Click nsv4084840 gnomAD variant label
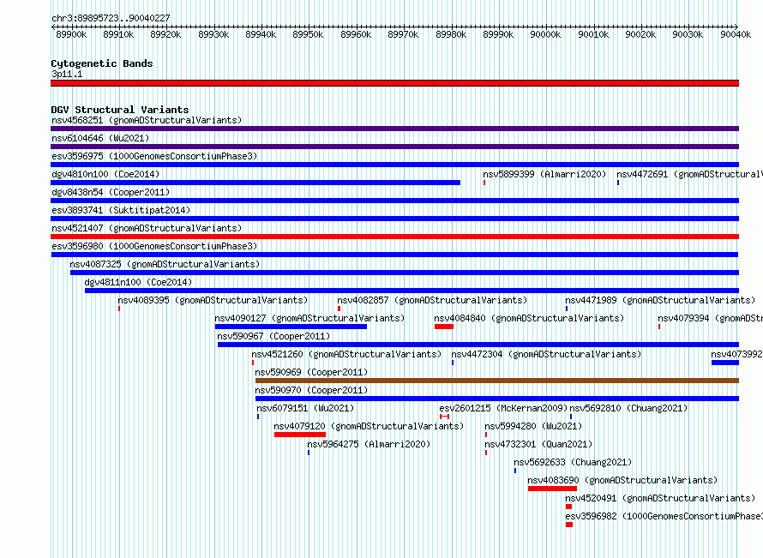The height and width of the screenshot is (558, 763). [x=529, y=318]
